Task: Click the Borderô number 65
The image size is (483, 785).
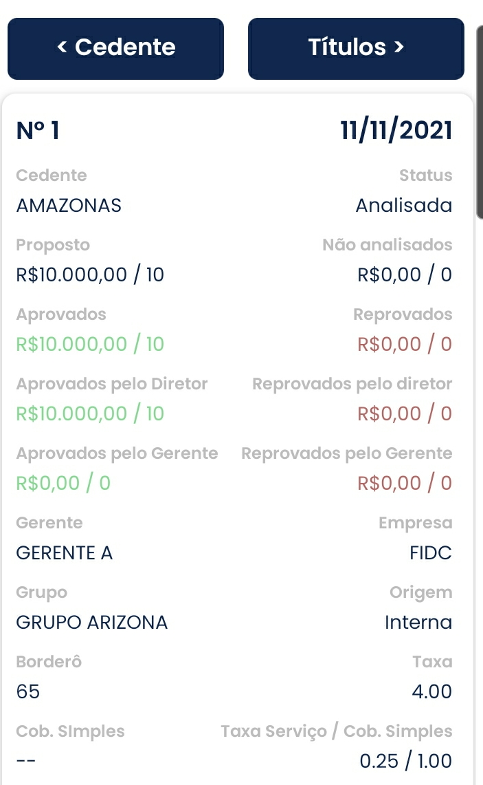Action: click(27, 691)
